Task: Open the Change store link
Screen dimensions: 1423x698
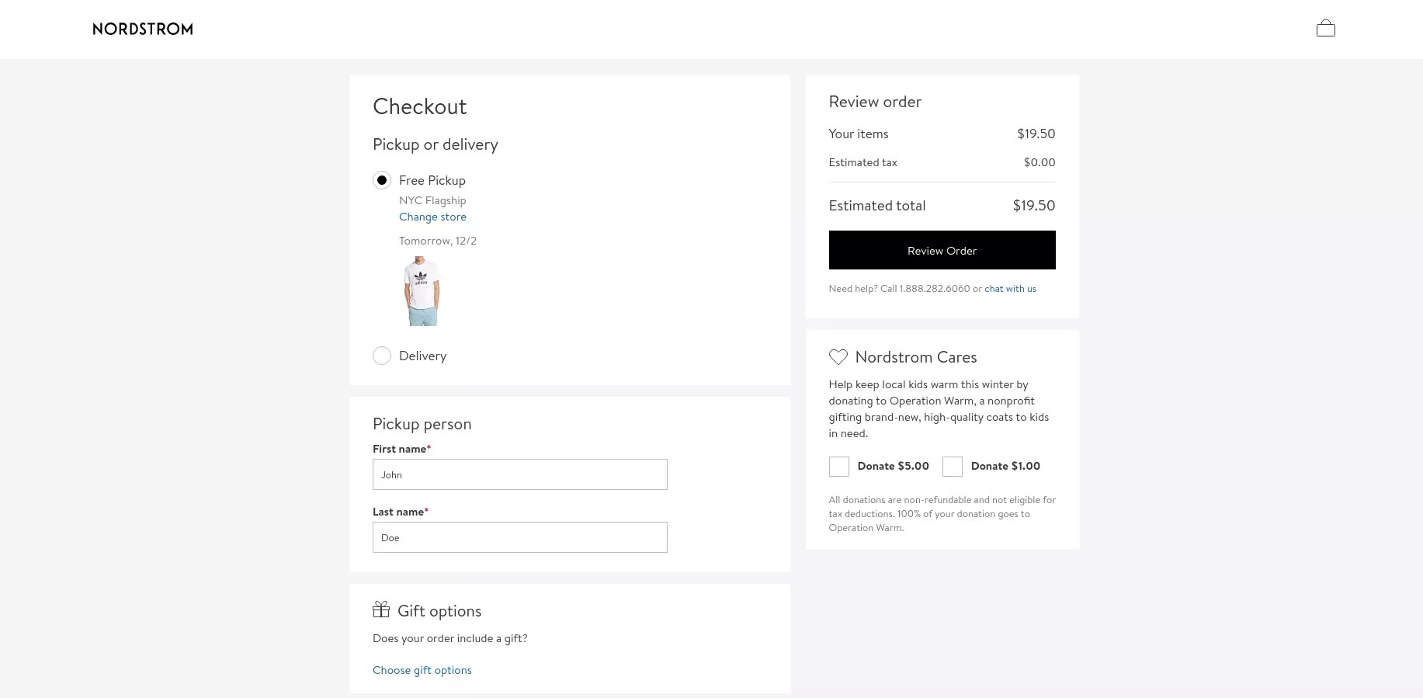Action: tap(432, 217)
